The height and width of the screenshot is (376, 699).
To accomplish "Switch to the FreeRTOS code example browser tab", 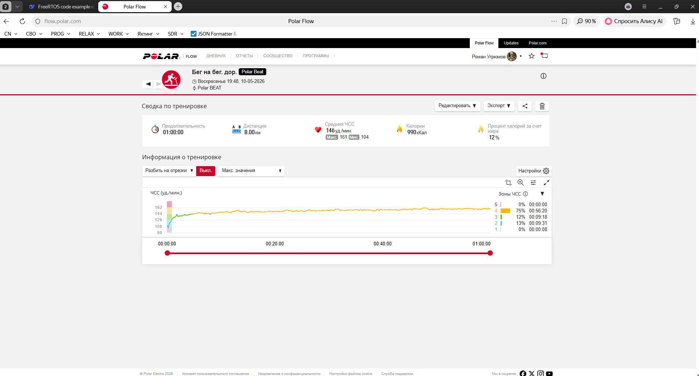I will pyautogui.click(x=62, y=7).
